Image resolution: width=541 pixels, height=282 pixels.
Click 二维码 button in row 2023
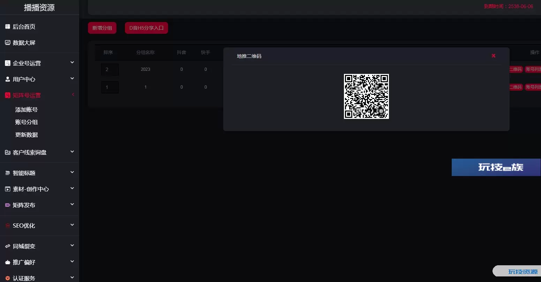(x=516, y=69)
